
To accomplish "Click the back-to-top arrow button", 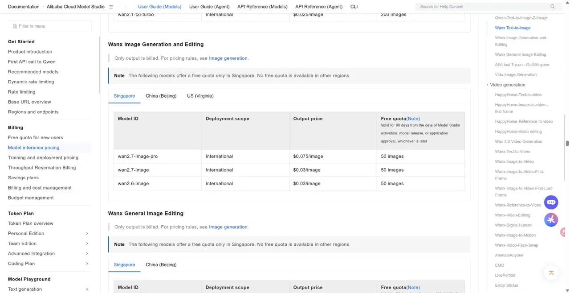I will tap(551, 273).
